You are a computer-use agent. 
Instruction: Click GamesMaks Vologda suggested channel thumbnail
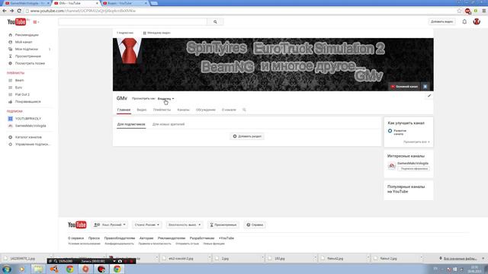(x=391, y=166)
